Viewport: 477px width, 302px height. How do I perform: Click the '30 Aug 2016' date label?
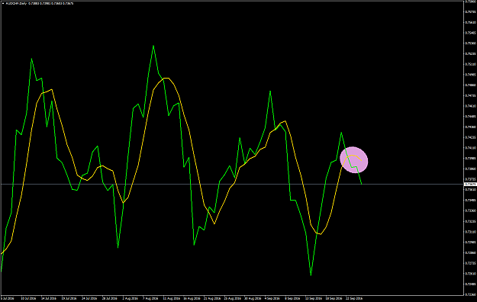pyautogui.click(x=253, y=299)
